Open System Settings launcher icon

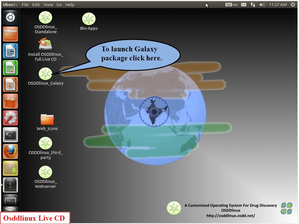click(11, 118)
